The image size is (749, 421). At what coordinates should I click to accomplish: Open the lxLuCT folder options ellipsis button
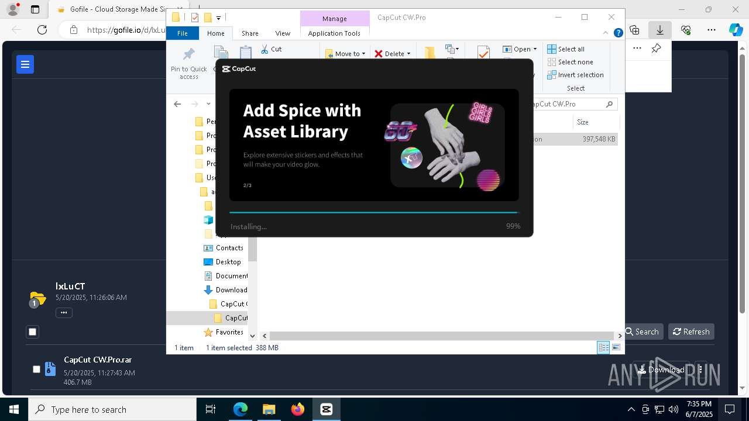click(64, 313)
